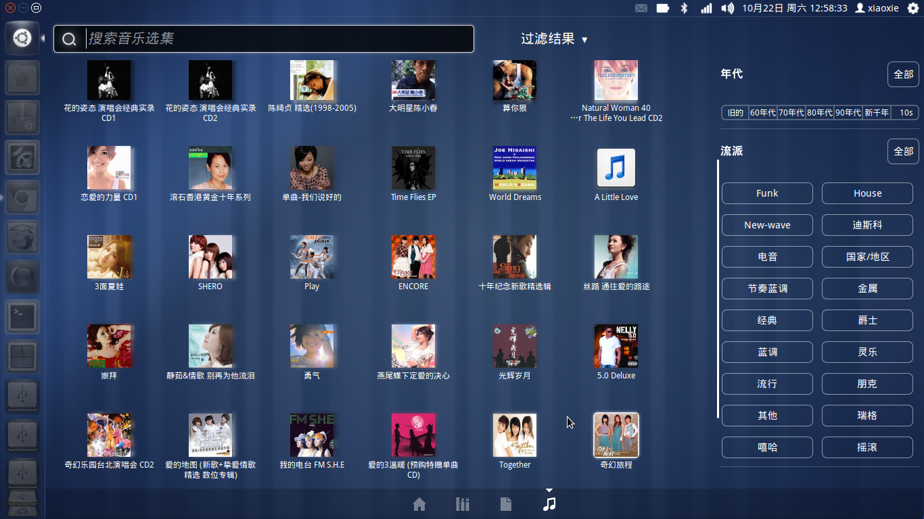Select the 60年代 decade segment
Screen dimensions: 924x519
pos(762,113)
